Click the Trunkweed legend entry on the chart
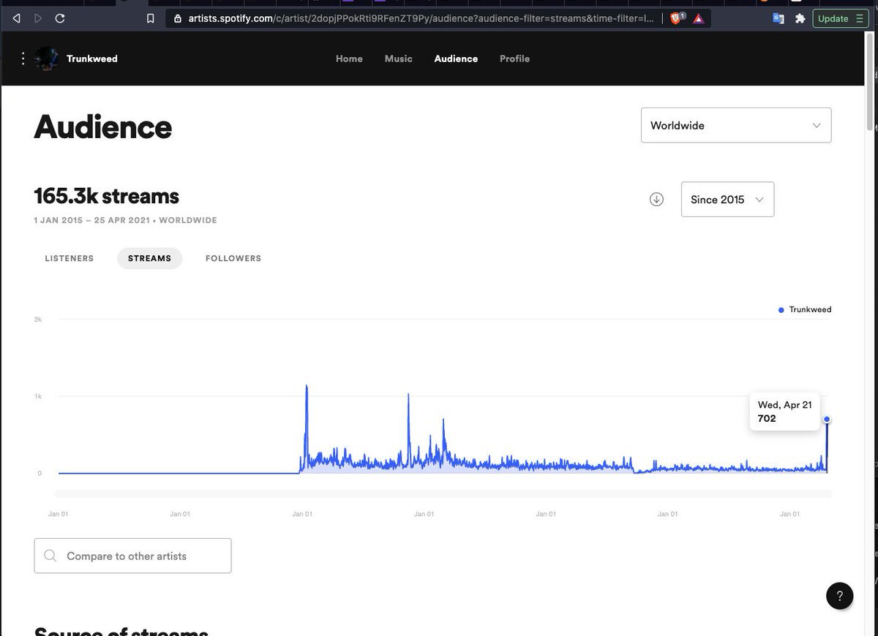 pos(805,310)
